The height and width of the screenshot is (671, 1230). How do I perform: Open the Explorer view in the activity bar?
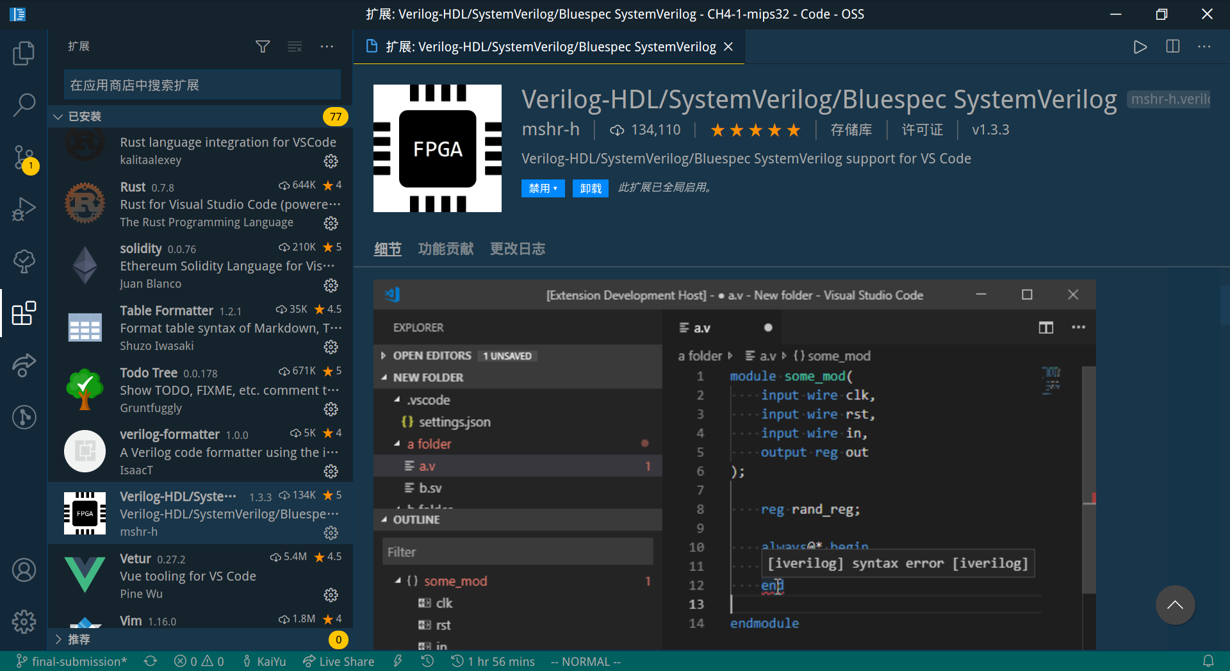pos(24,53)
